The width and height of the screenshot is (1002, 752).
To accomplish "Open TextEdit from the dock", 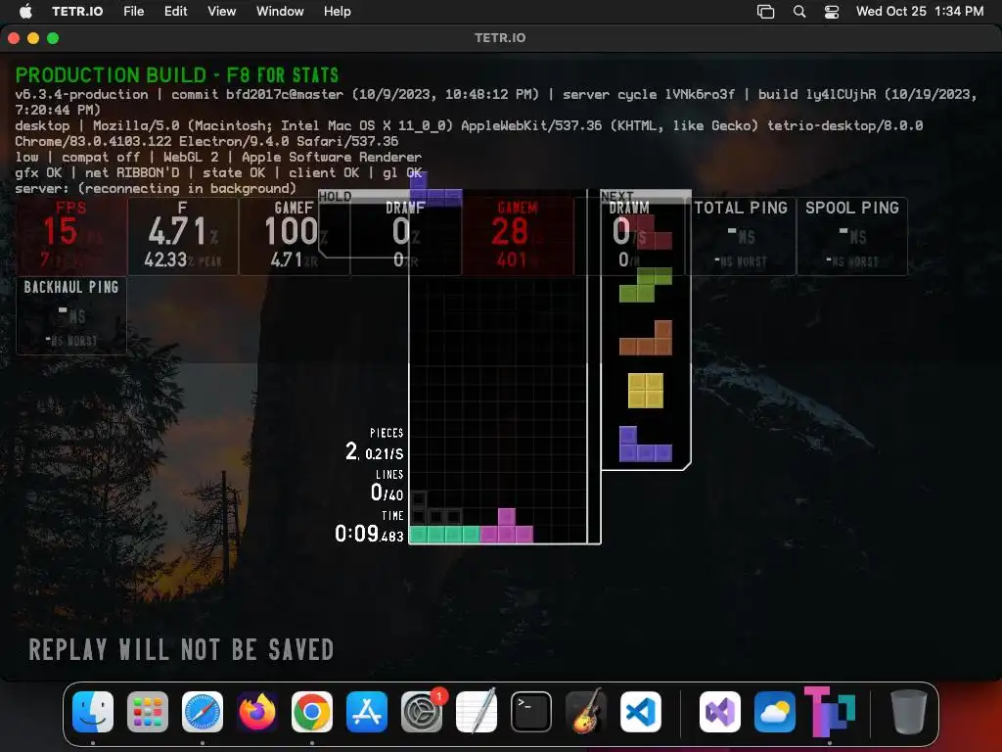I will [x=477, y=712].
